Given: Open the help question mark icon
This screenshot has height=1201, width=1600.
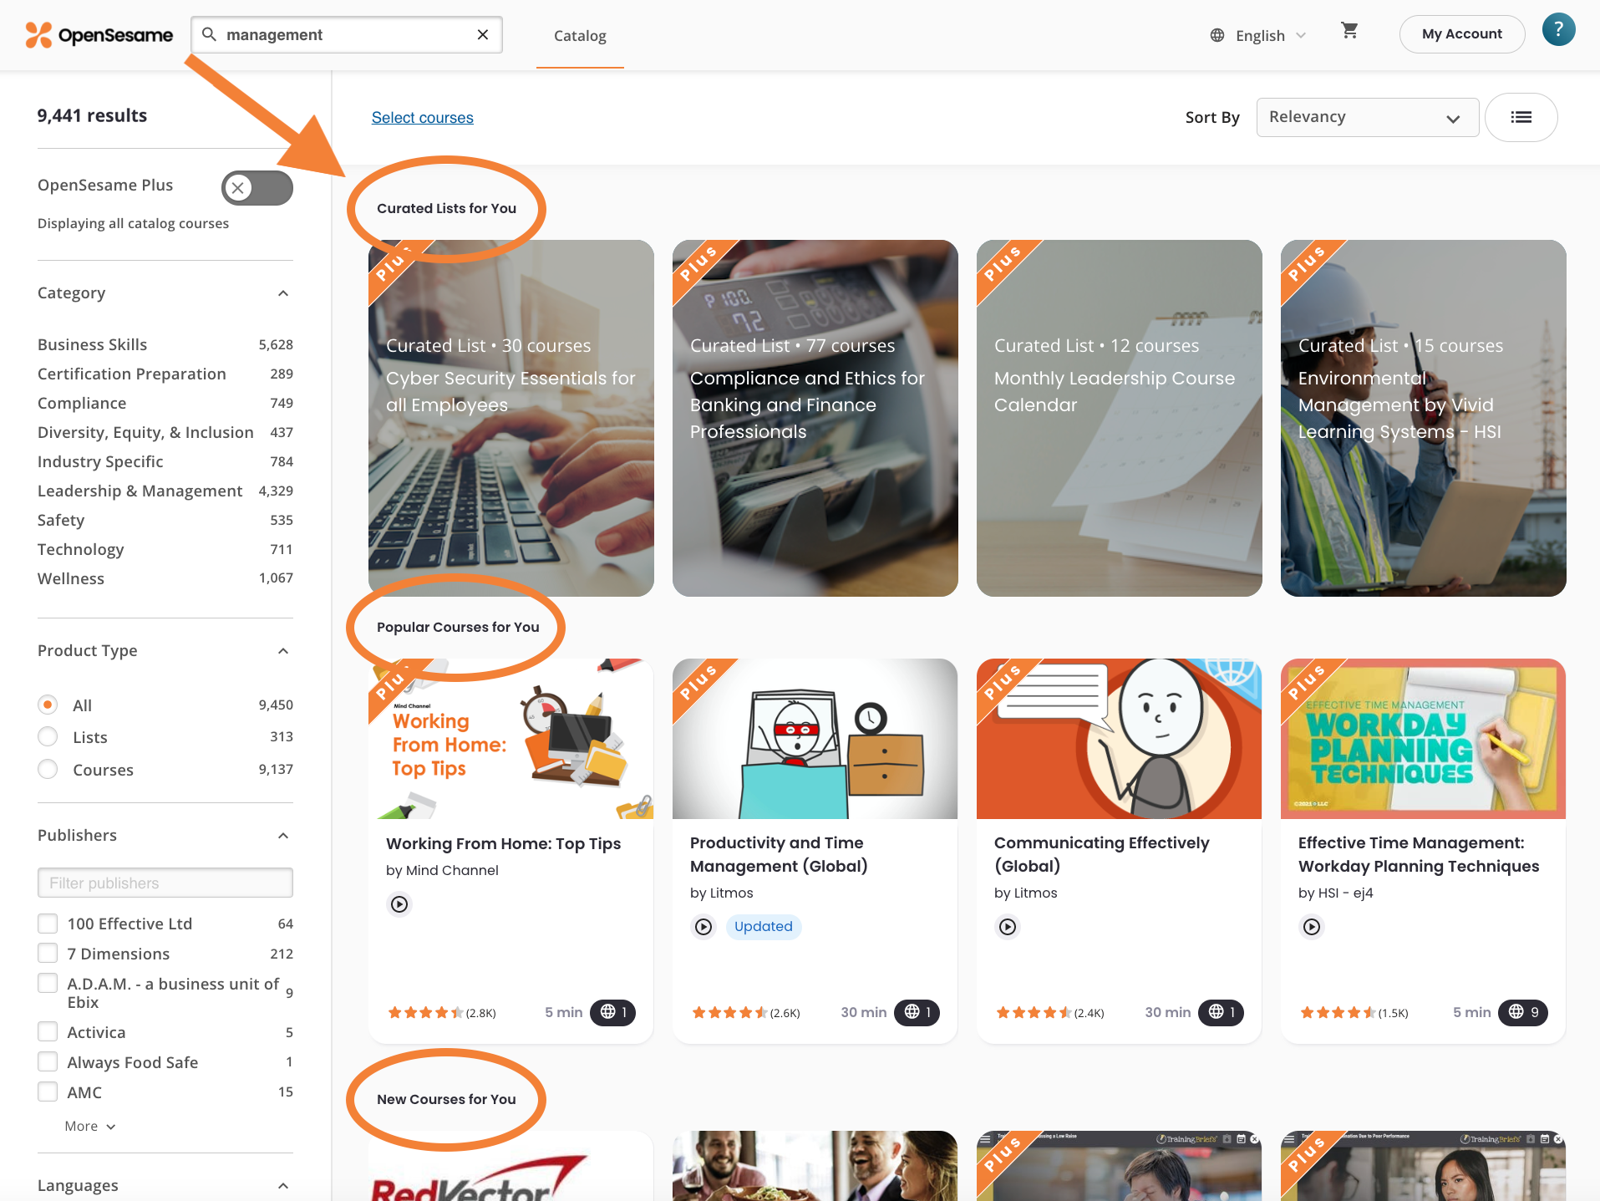Looking at the screenshot, I should click(x=1558, y=30).
